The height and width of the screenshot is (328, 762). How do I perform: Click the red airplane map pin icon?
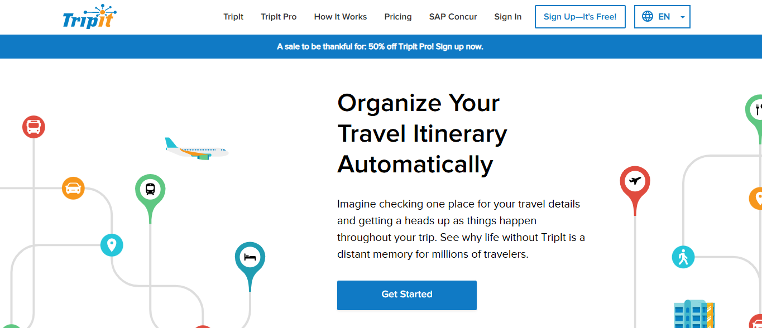pyautogui.click(x=635, y=181)
